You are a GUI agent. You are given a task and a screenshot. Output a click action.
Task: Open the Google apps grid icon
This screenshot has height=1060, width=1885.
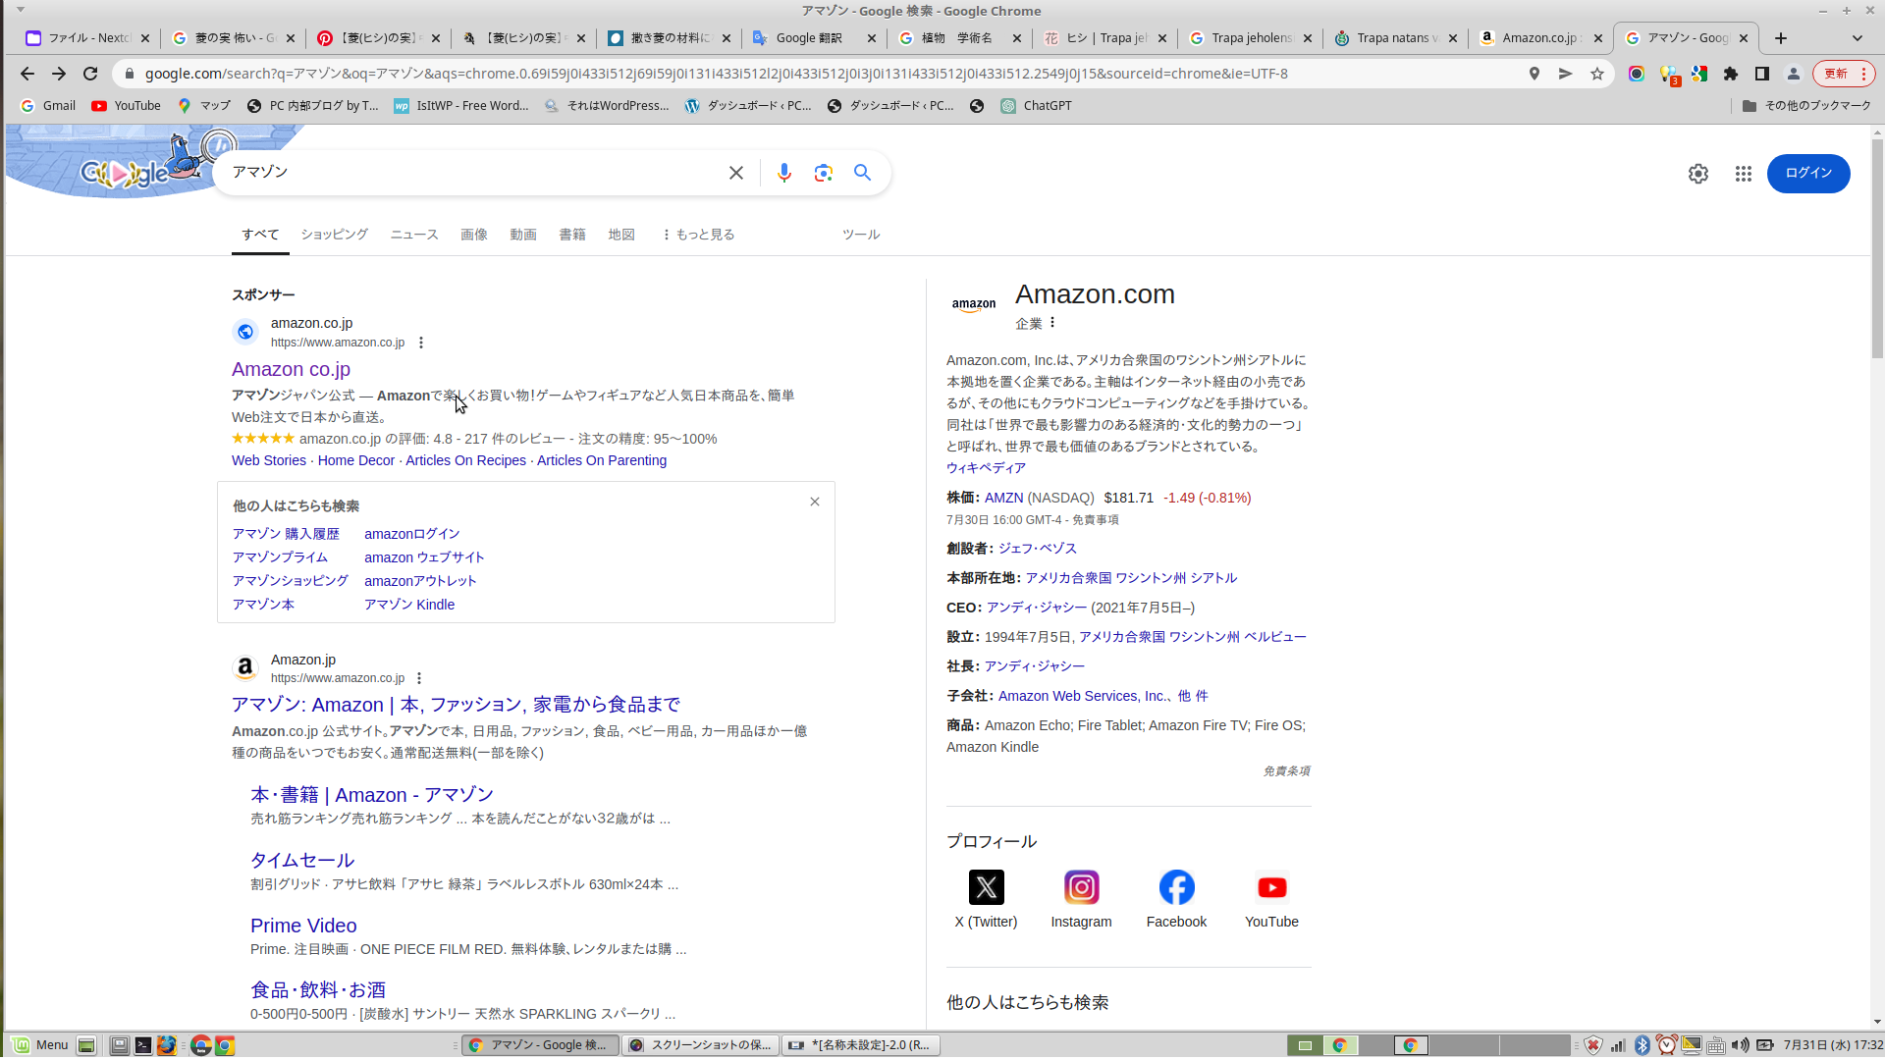click(x=1743, y=174)
